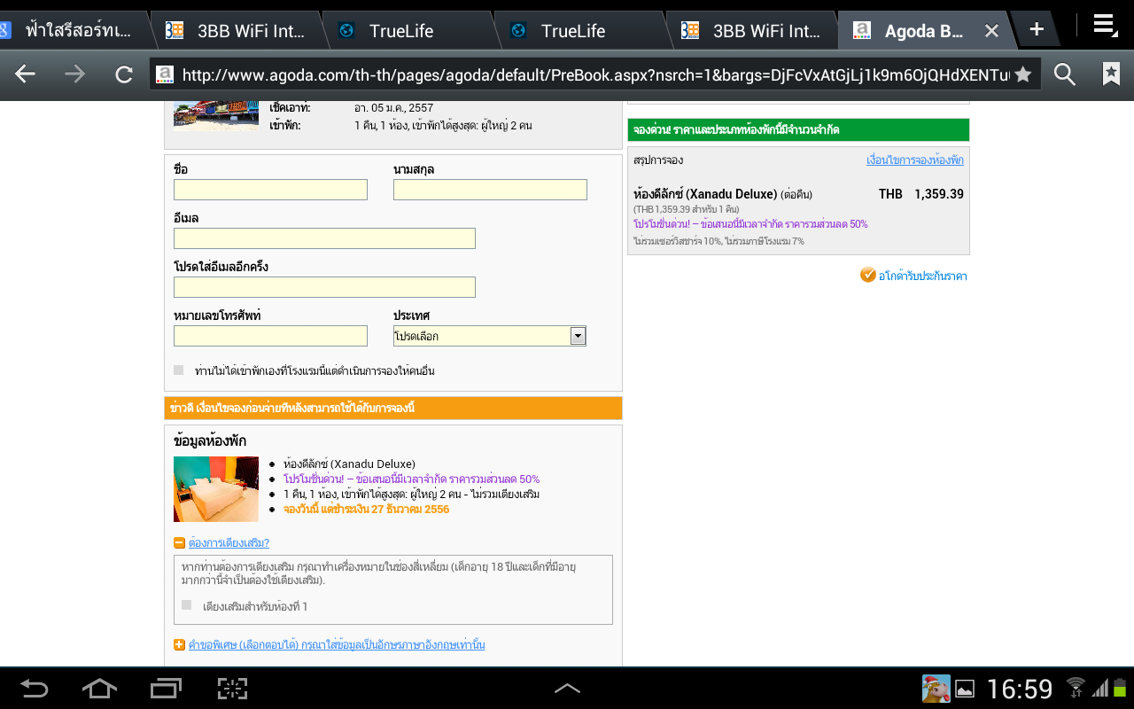This screenshot has width=1134, height=709.
Task: Switch to the second TrueLife tab
Action: [581, 31]
